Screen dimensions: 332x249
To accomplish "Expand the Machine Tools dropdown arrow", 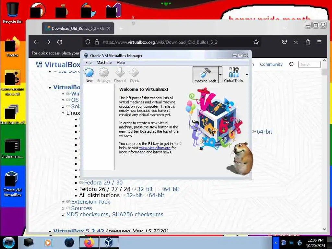I will 220,75.
